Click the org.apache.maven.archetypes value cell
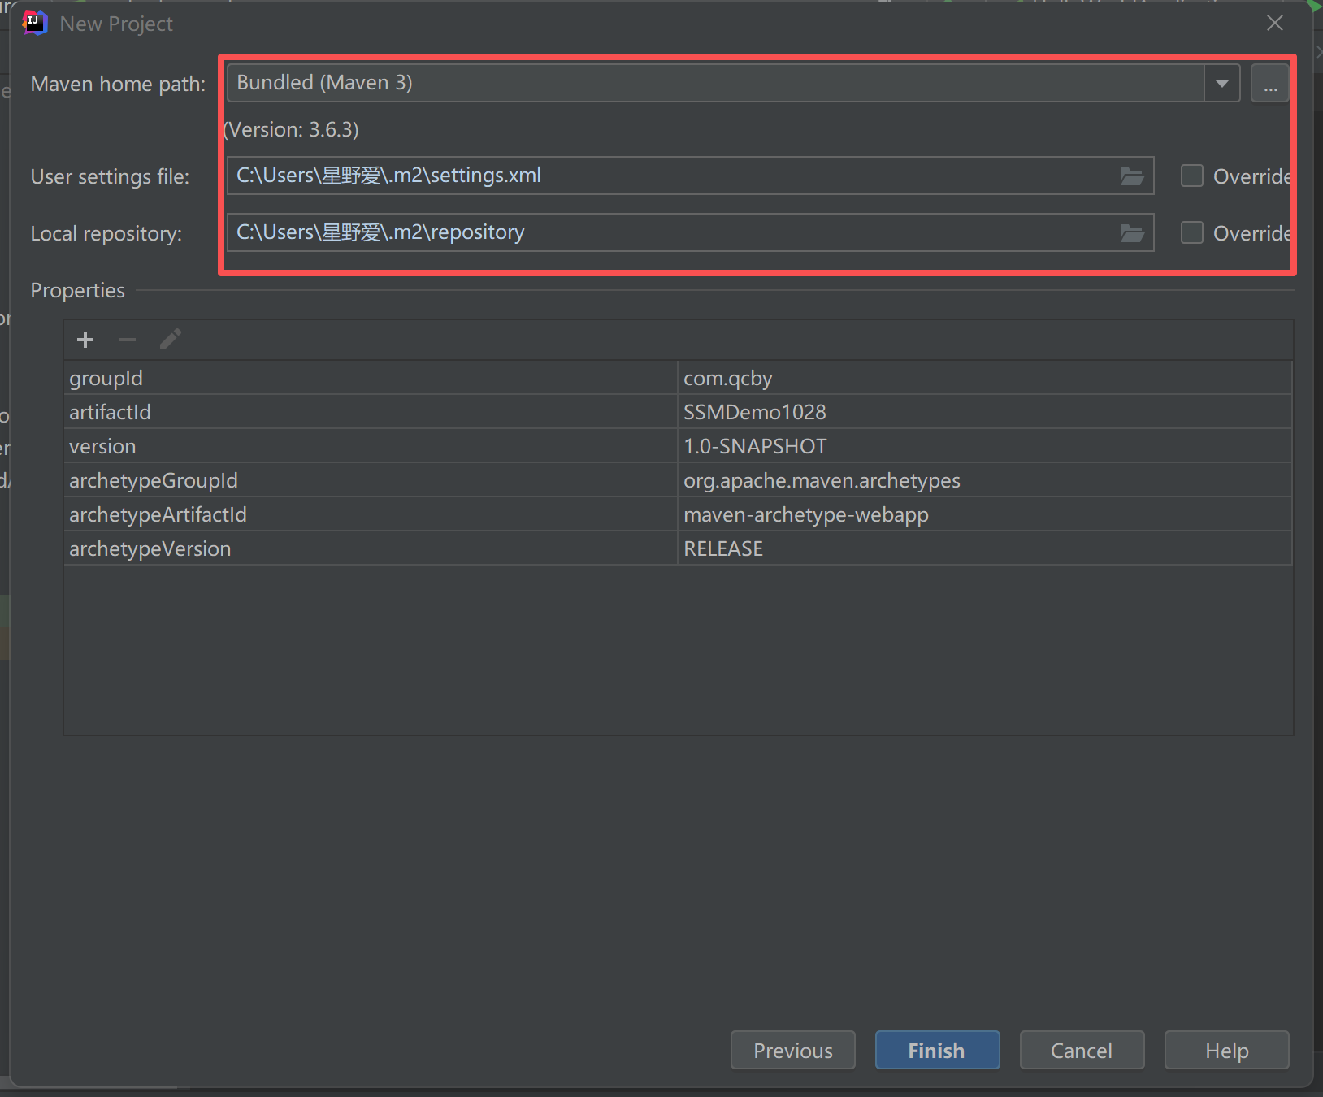1323x1097 pixels. pyautogui.click(x=985, y=480)
